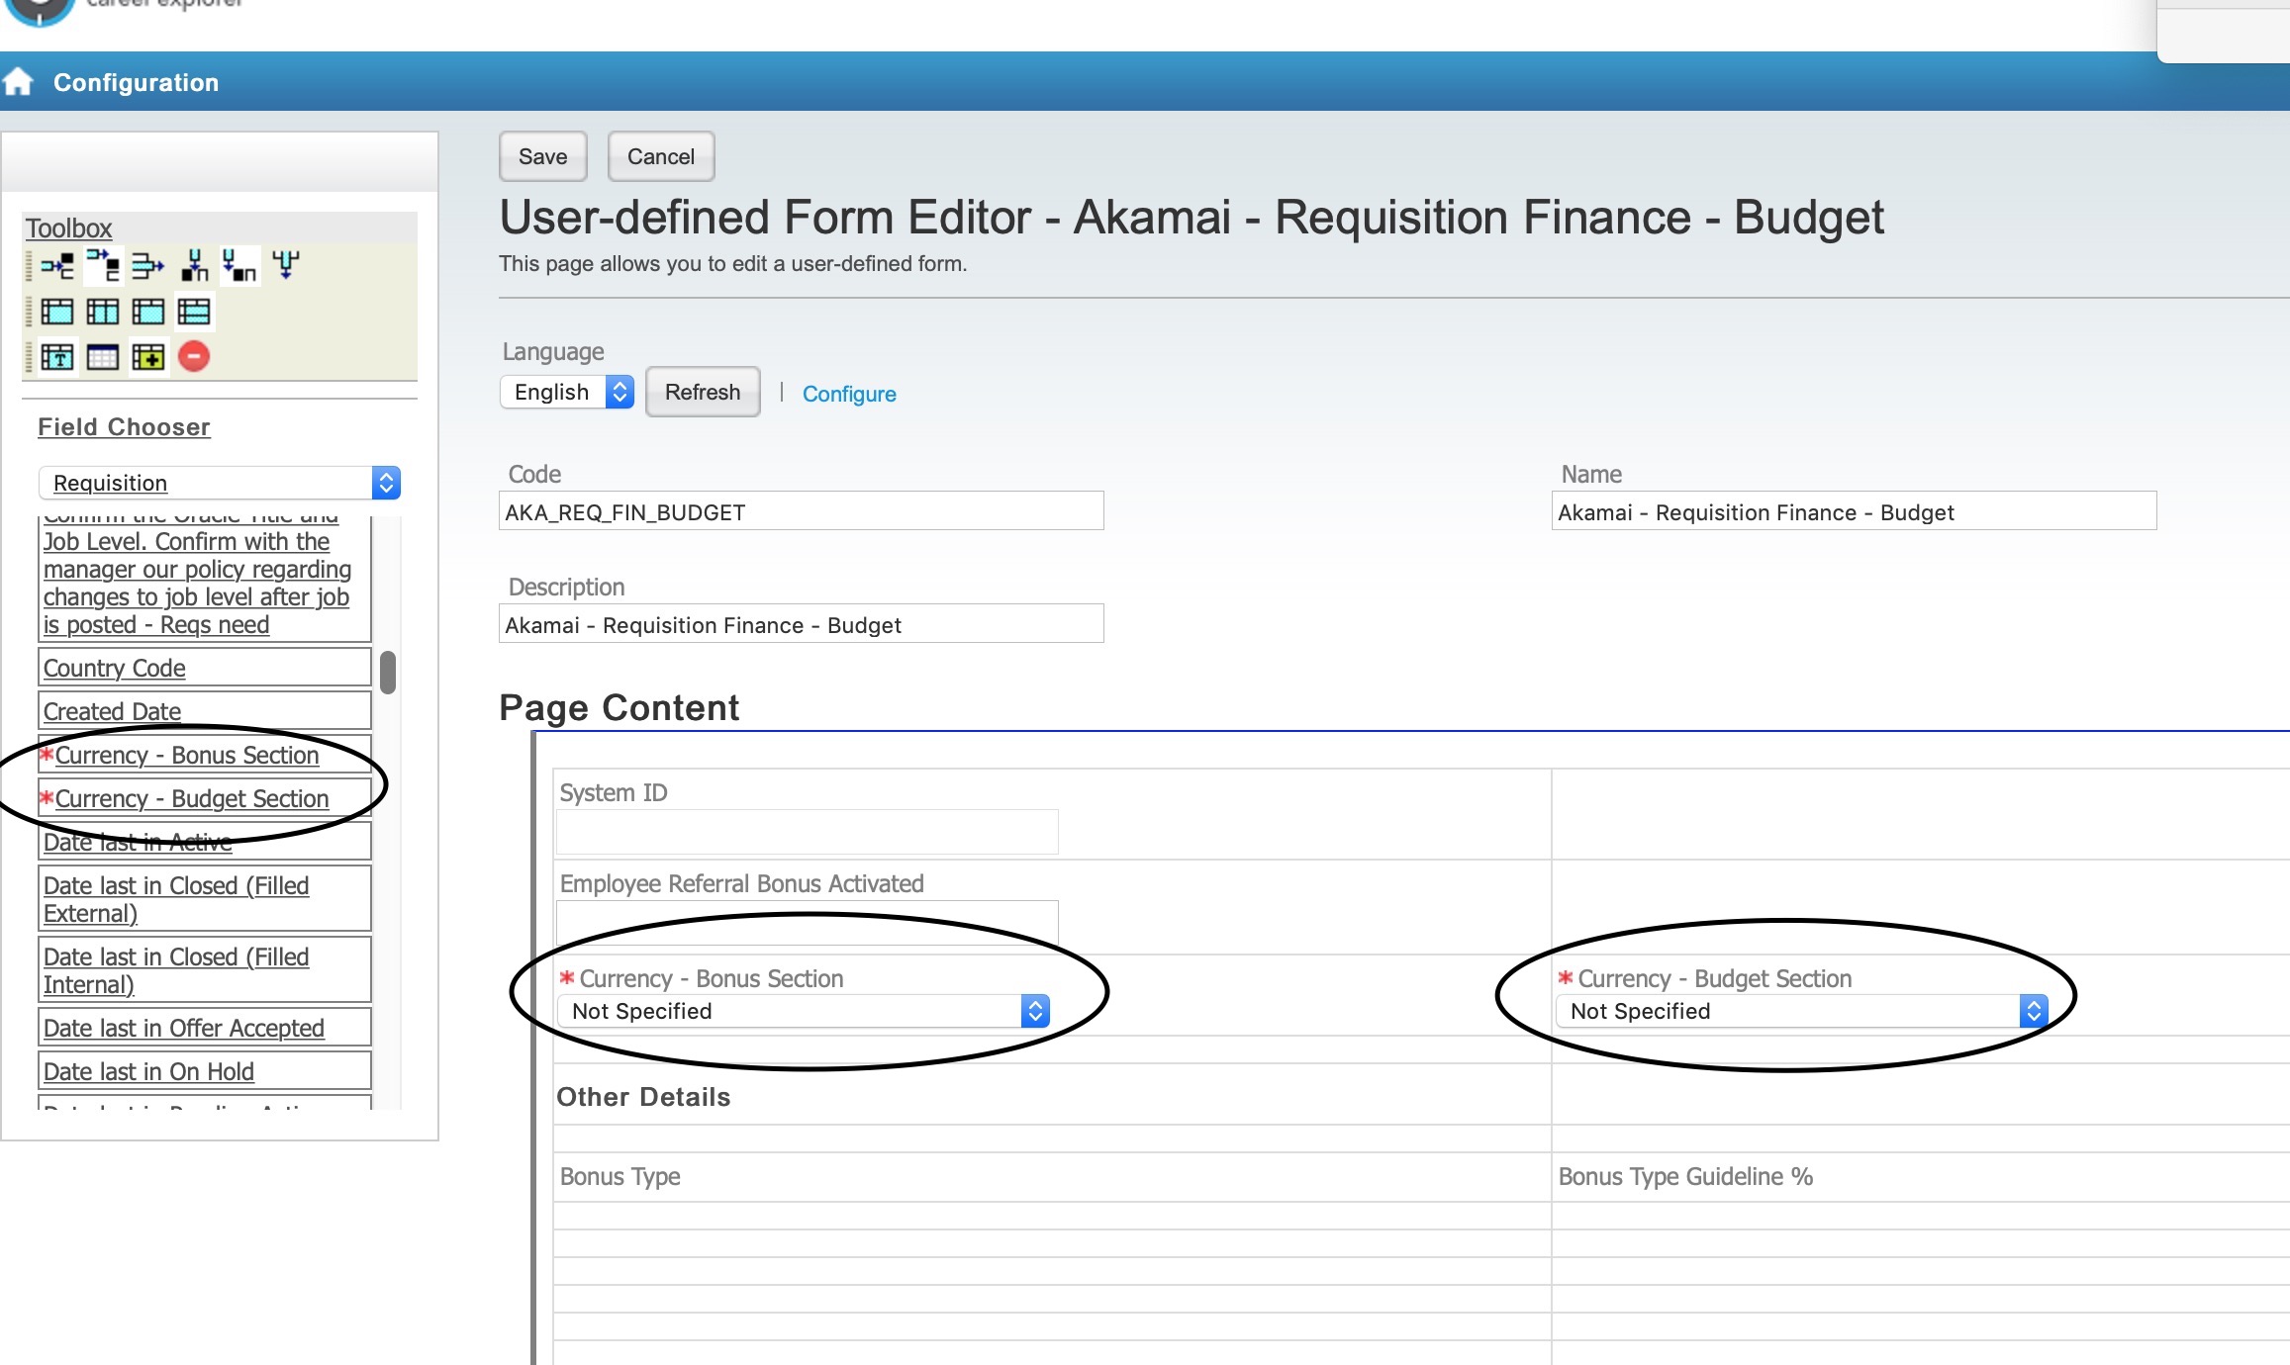This screenshot has height=1365, width=2290.
Task: Click the Employee Referral Bonus Activated field
Action: (x=808, y=922)
